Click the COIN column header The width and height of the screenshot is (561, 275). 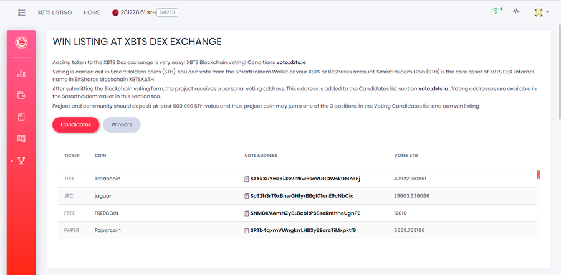point(100,156)
